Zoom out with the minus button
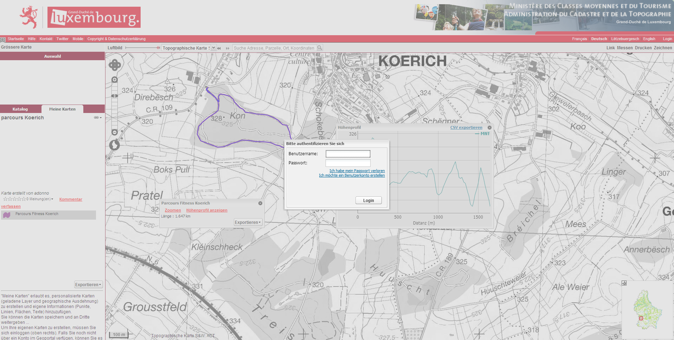 (115, 132)
